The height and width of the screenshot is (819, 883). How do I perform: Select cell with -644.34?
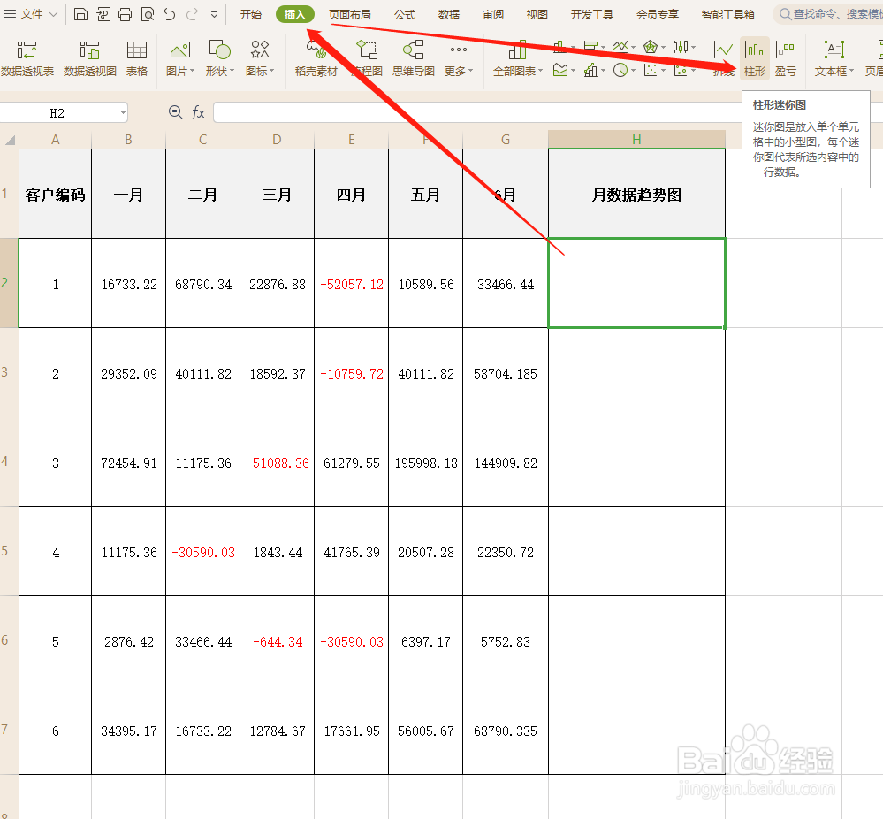277,641
